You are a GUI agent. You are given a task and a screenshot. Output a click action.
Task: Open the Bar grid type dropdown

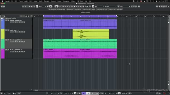click(x=111, y=6)
